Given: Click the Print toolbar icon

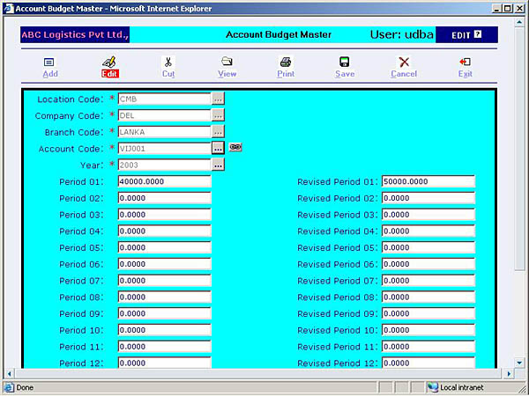Looking at the screenshot, I should click(286, 62).
